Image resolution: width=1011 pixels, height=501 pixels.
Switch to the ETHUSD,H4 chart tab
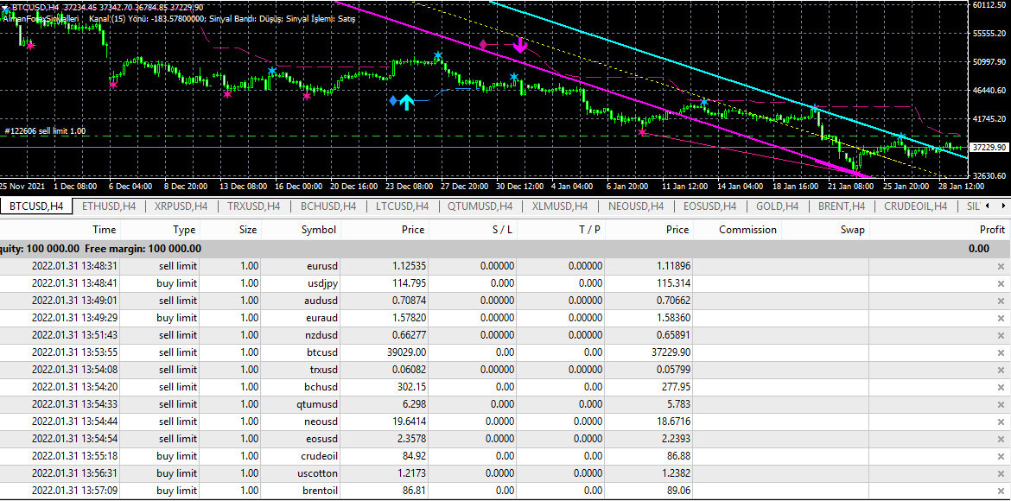point(109,206)
